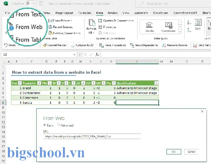The image size is (211, 164).
Task: Select the Stocks data type
Action: (x=149, y=27)
